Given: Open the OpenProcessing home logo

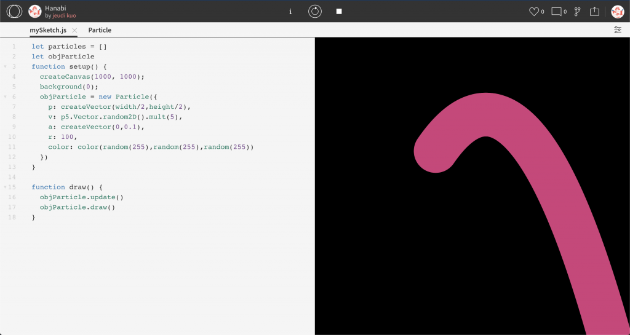Looking at the screenshot, I should pyautogui.click(x=15, y=11).
